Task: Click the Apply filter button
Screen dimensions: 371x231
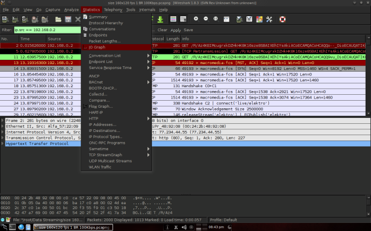Action: [176, 30]
